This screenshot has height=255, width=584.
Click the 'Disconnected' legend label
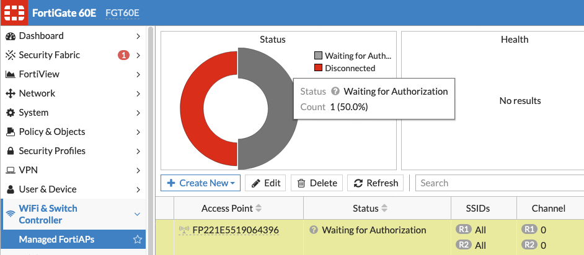point(350,68)
